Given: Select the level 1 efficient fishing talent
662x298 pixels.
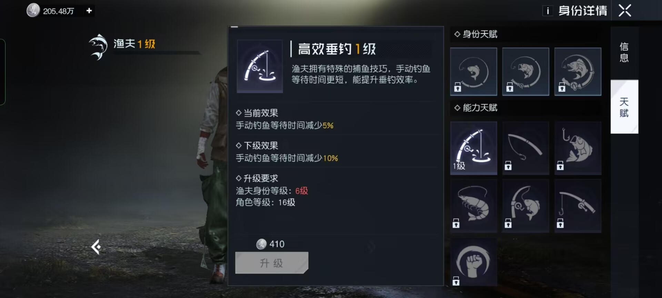Looking at the screenshot, I should 473,148.
